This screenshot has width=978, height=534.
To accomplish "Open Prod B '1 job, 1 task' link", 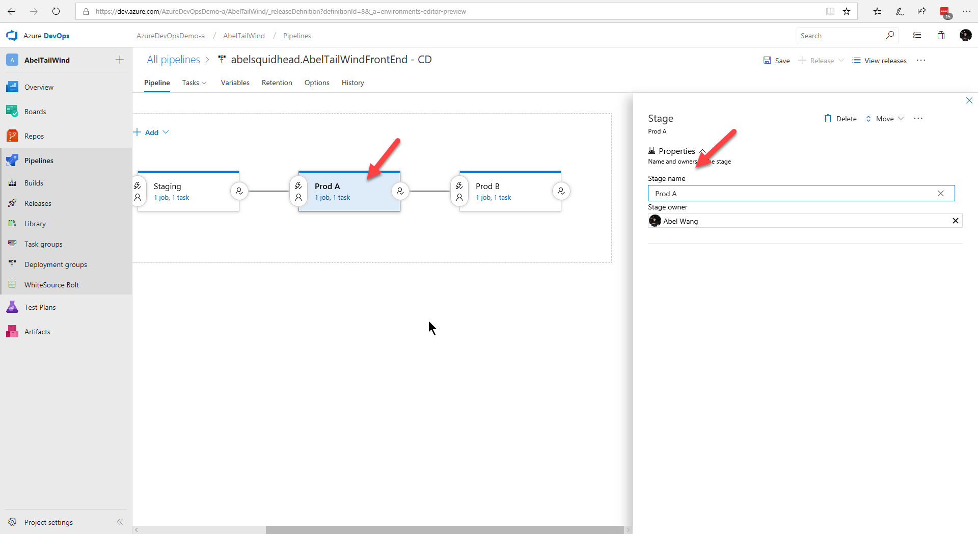I will [x=493, y=198].
